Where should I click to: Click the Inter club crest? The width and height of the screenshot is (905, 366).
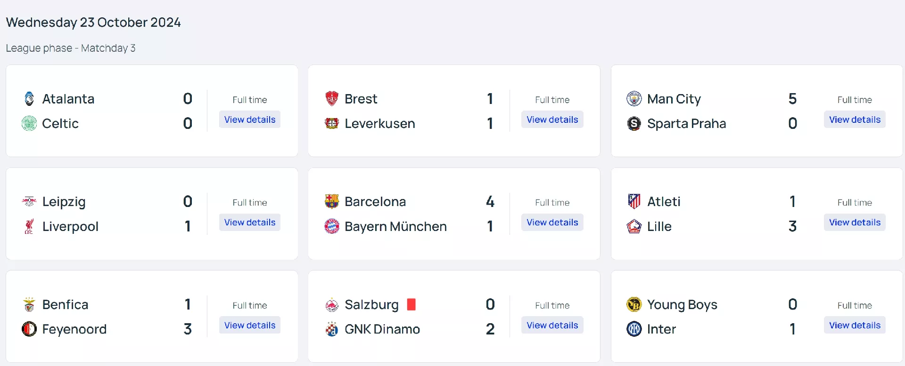pos(634,329)
